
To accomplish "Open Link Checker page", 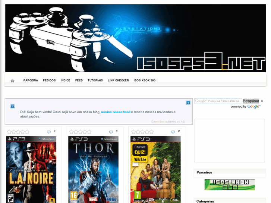I will coord(118,80).
